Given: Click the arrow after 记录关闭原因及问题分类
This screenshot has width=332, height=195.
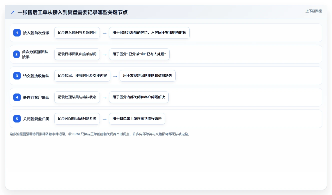Looking at the screenshot, I should (105, 119).
